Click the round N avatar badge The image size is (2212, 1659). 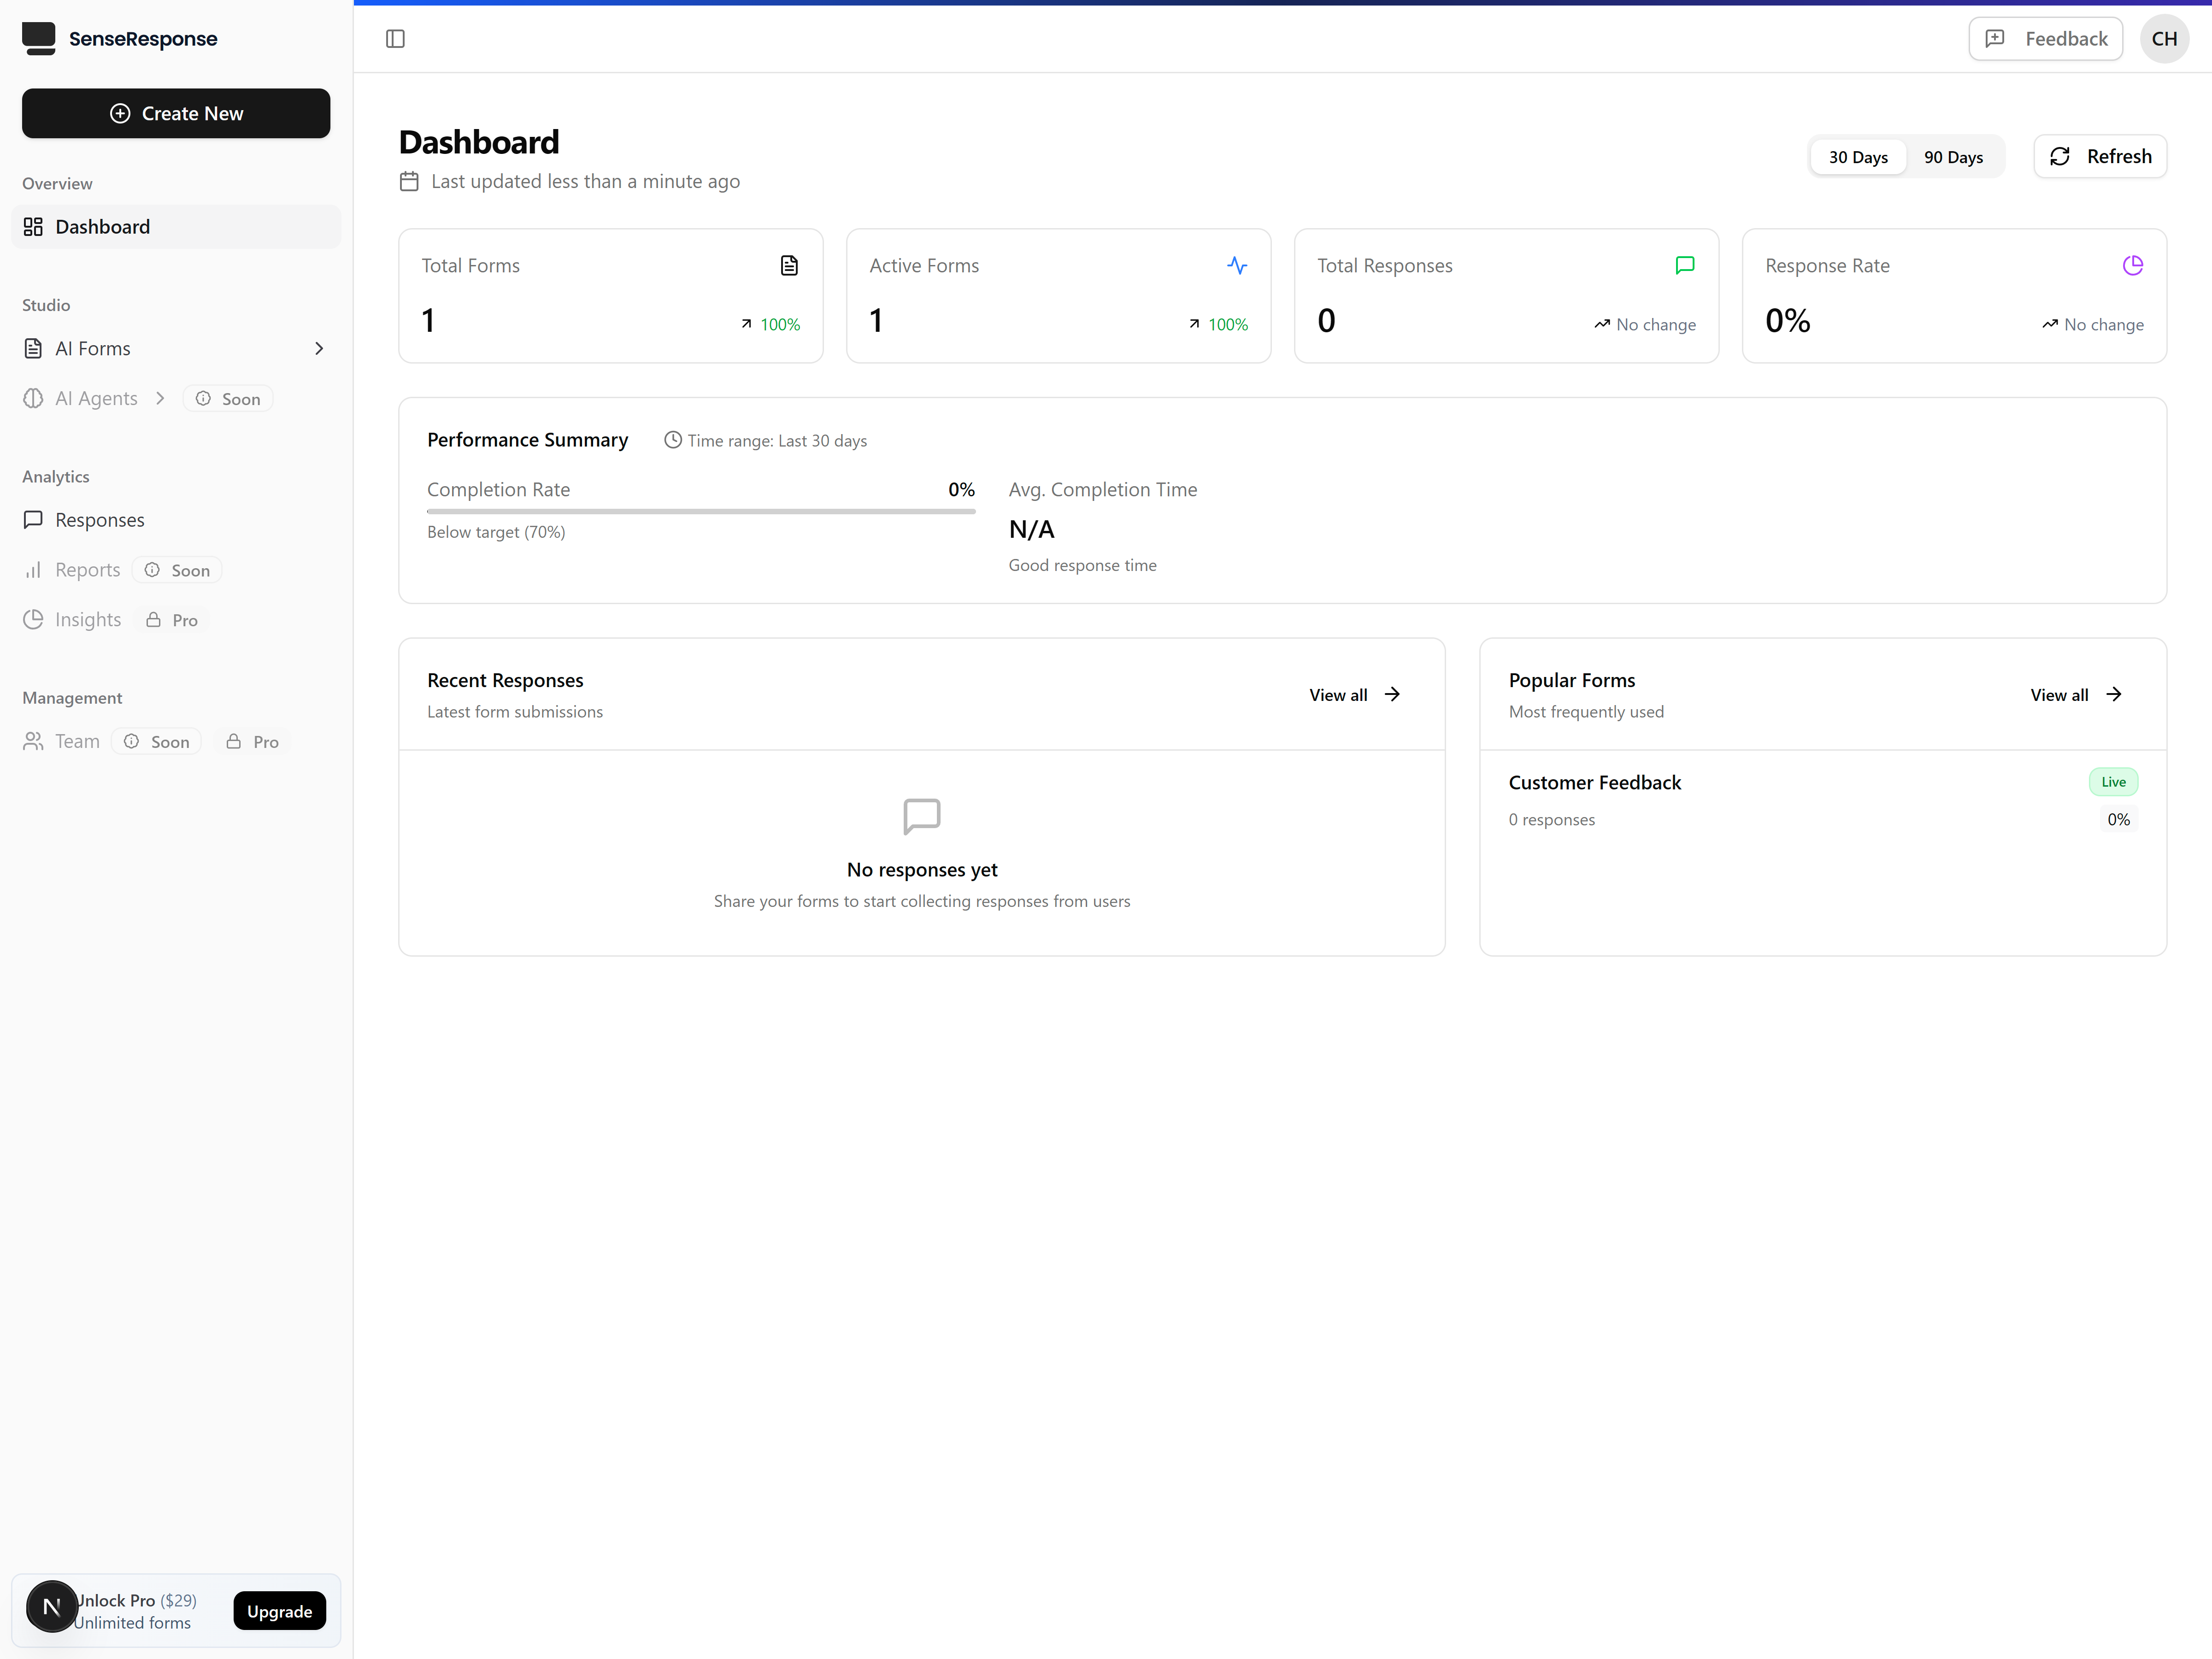(51, 1606)
